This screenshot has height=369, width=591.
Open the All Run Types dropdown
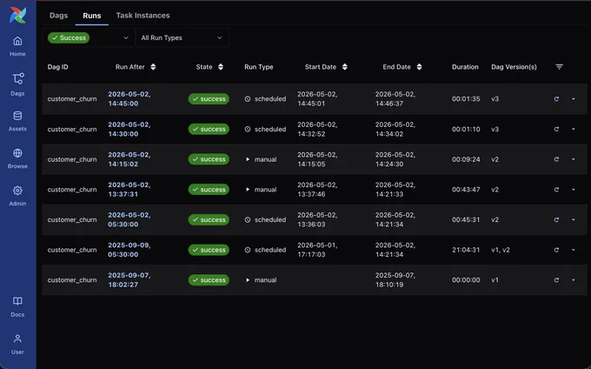pyautogui.click(x=182, y=37)
